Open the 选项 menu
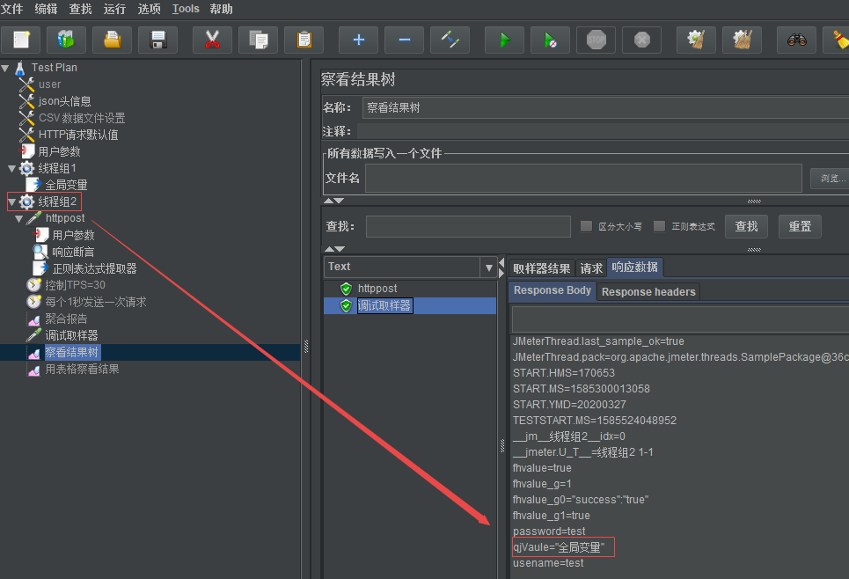 [149, 9]
